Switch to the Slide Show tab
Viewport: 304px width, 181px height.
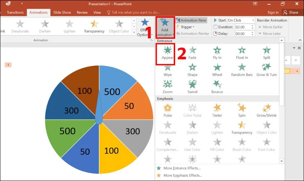(x=62, y=12)
